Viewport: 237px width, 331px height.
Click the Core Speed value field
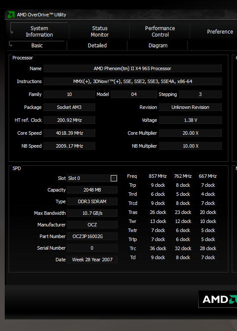[x=69, y=133]
